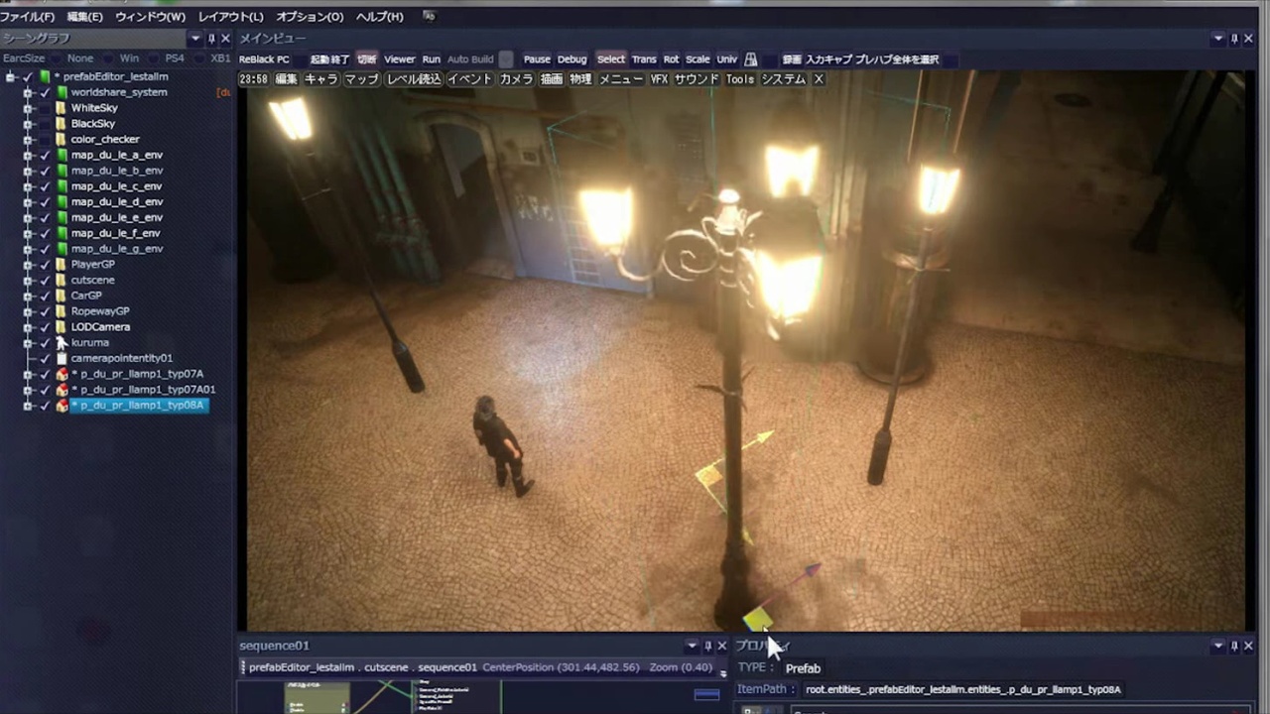
Task: Pin the sequence01 panel
Action: [x=707, y=646]
